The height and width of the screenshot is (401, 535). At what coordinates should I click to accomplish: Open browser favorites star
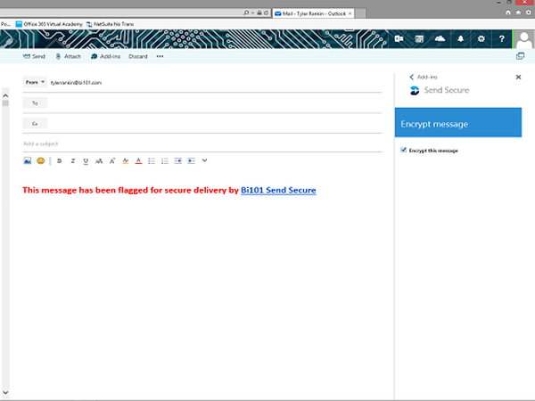[x=518, y=12]
